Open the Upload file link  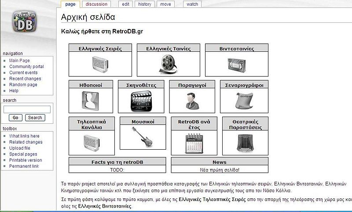(19, 148)
